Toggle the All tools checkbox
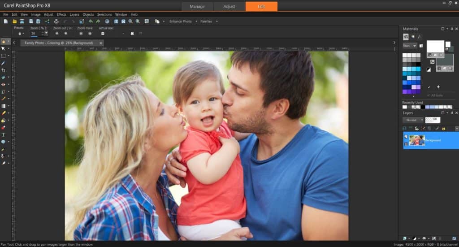This screenshot has height=247, width=459. pos(429,95)
